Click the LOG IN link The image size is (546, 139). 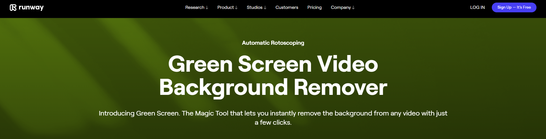pos(477,7)
